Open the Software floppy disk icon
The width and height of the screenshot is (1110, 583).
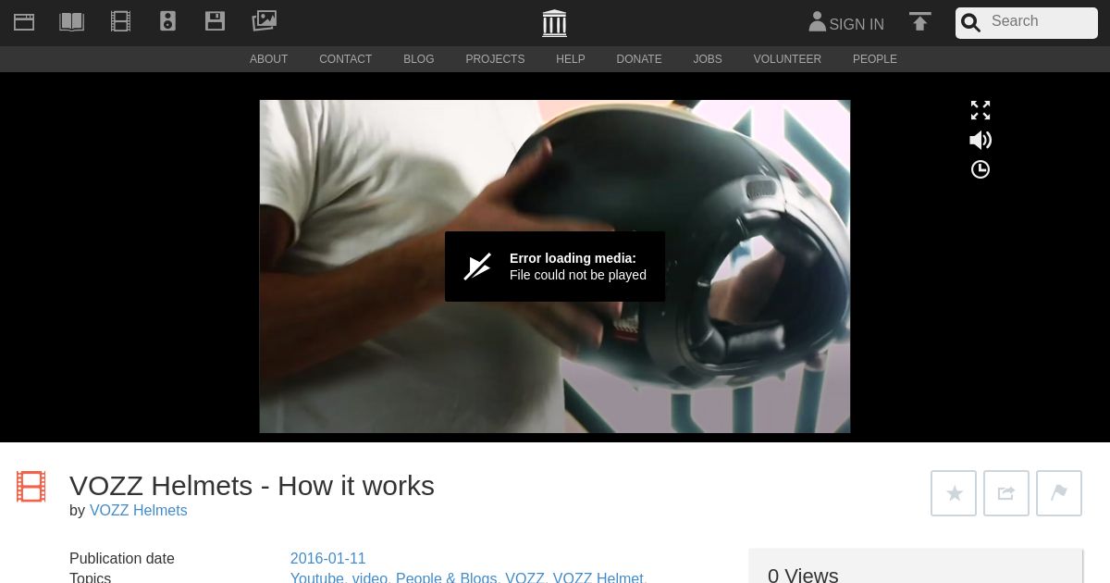(x=215, y=21)
